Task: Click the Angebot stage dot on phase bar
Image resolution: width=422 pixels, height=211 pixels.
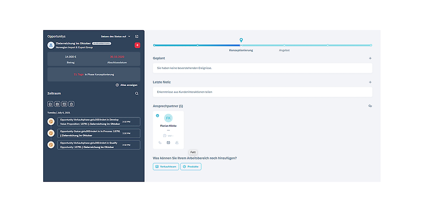Action: pyautogui.click(x=284, y=45)
